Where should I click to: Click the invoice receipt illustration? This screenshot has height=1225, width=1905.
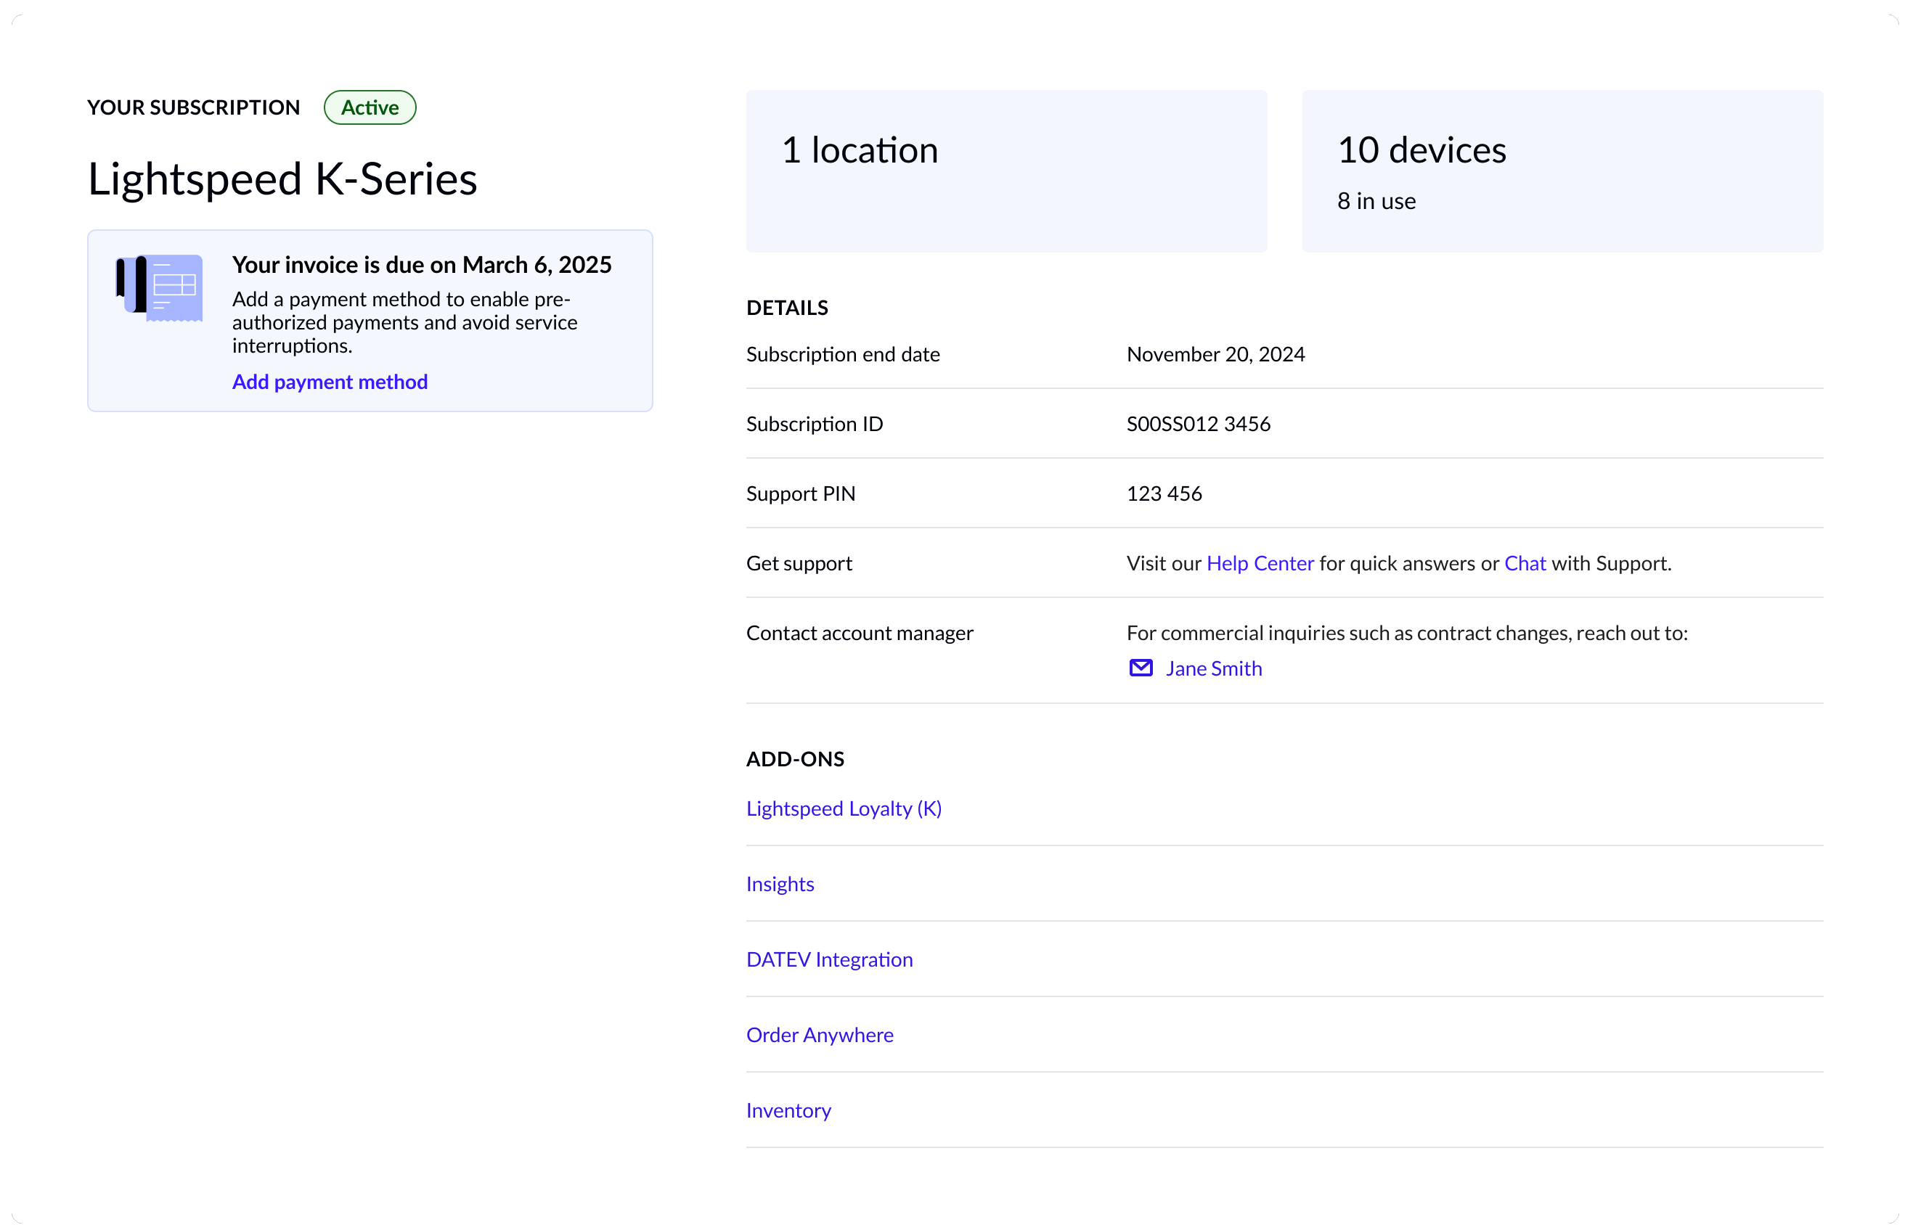[160, 287]
